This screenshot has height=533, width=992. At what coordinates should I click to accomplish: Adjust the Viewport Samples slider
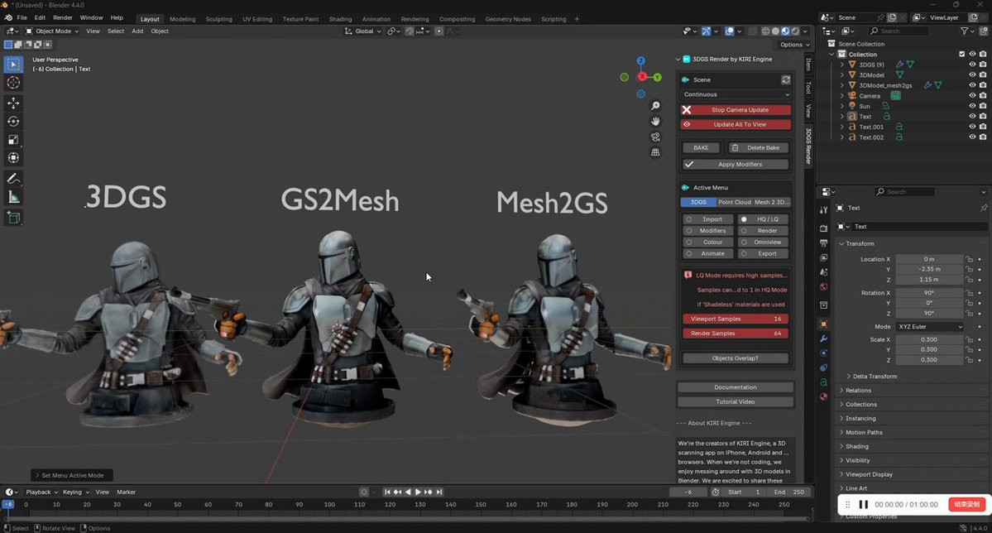pyautogui.click(x=736, y=319)
